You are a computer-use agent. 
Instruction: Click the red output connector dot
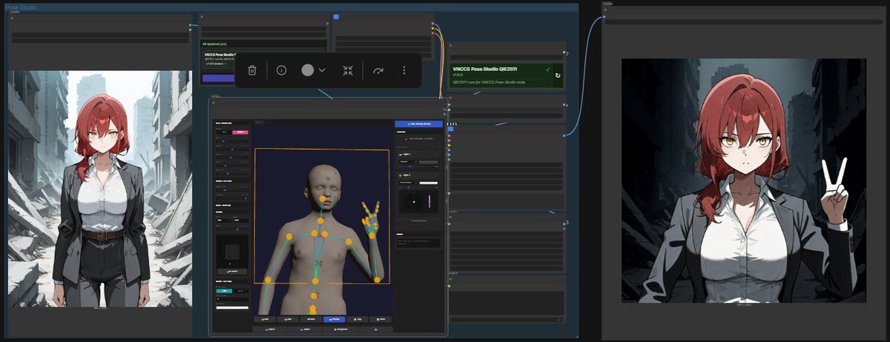(432, 33)
